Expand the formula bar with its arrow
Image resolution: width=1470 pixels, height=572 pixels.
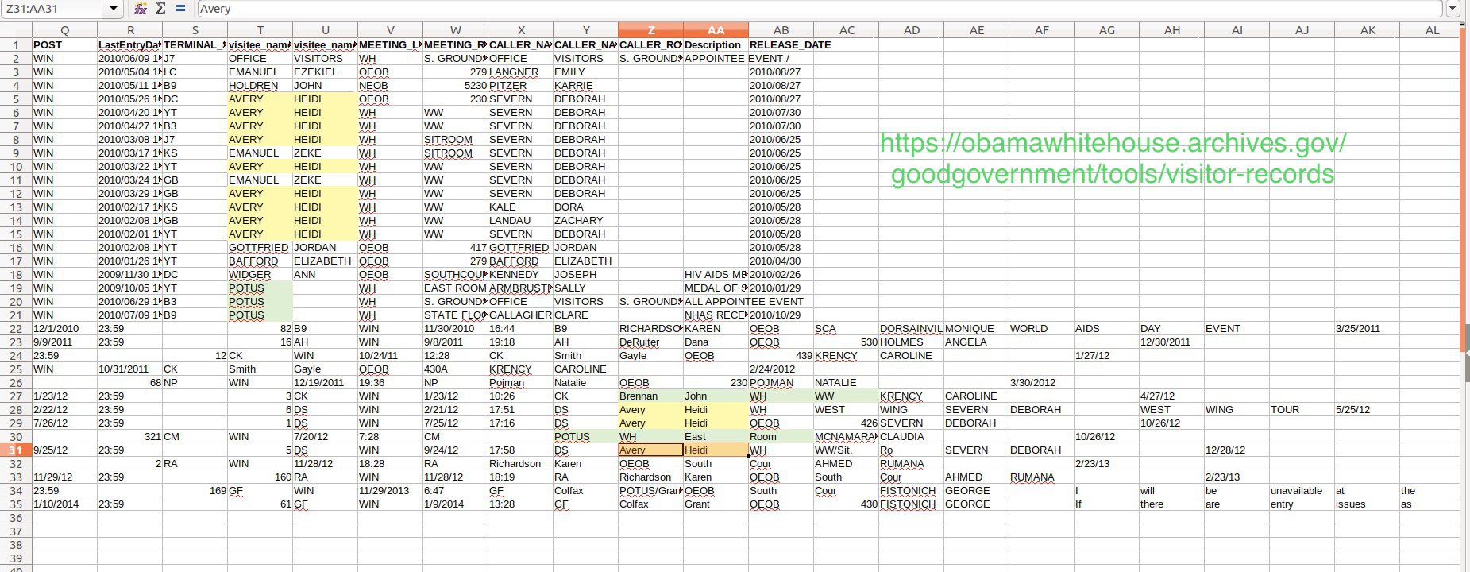coord(1453,9)
